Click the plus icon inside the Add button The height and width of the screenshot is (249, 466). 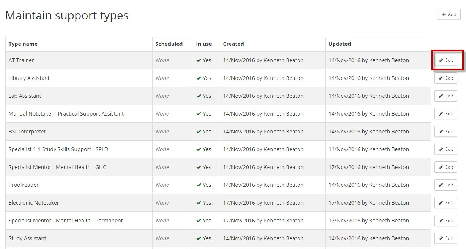point(444,14)
